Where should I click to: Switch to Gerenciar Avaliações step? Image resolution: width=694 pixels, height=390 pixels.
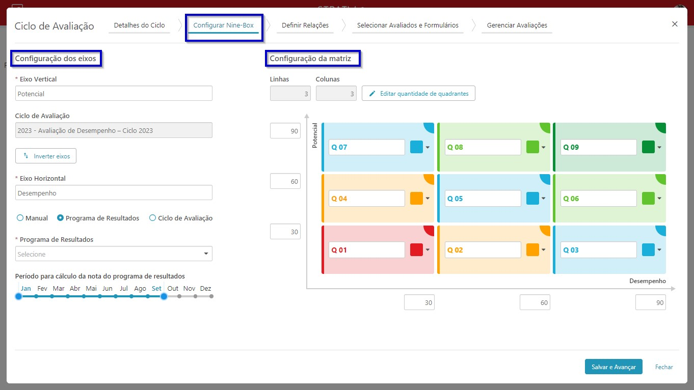(517, 25)
